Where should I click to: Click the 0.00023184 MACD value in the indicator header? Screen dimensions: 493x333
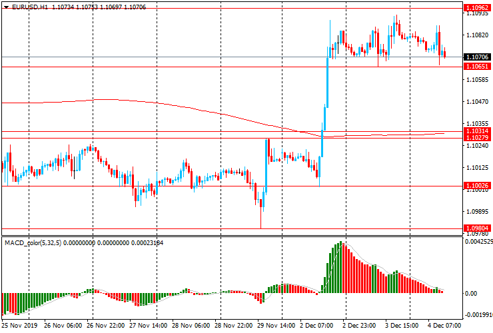coord(147,242)
